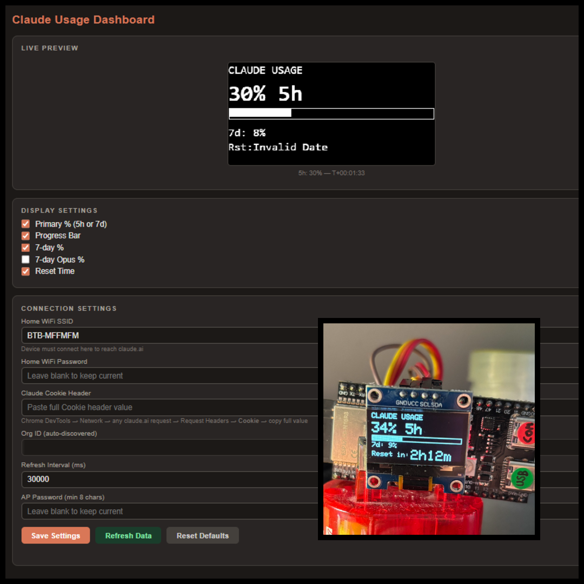
Task: Toggle the Primary % (5h or 7d) checkbox
Action: (25, 224)
